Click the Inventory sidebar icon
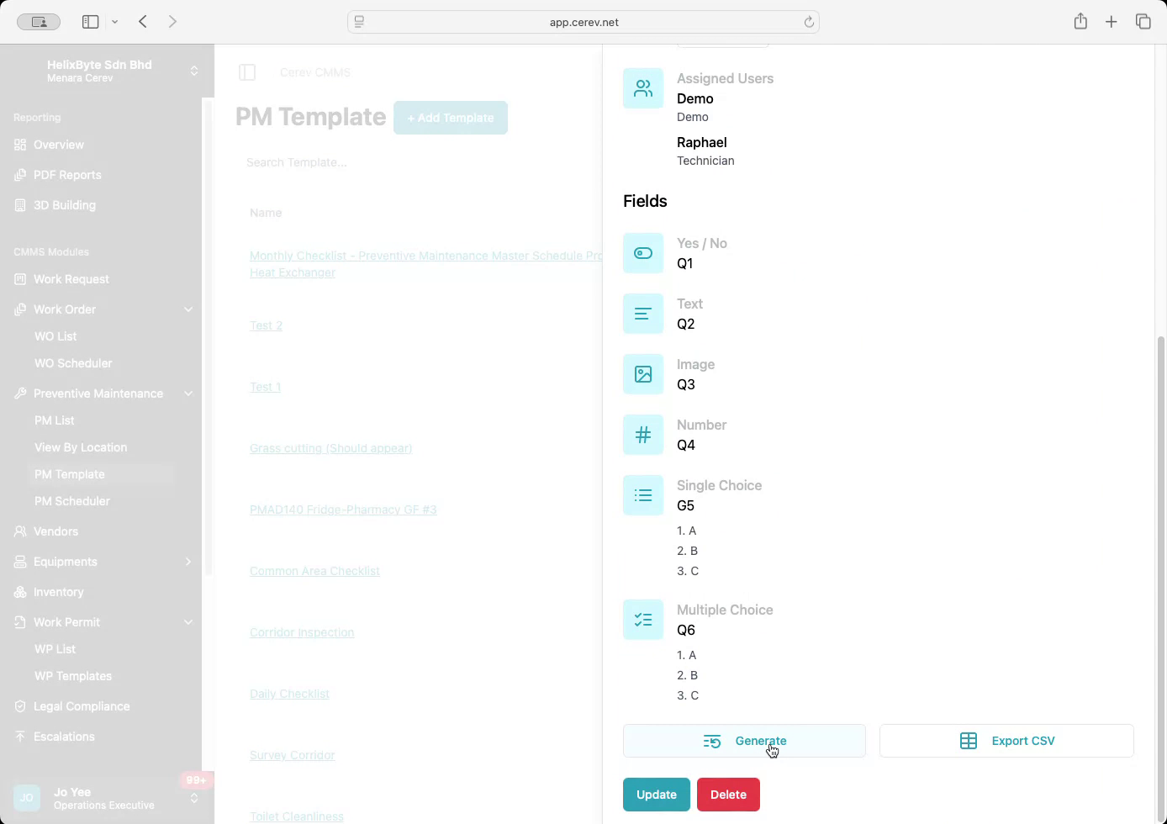 [20, 592]
